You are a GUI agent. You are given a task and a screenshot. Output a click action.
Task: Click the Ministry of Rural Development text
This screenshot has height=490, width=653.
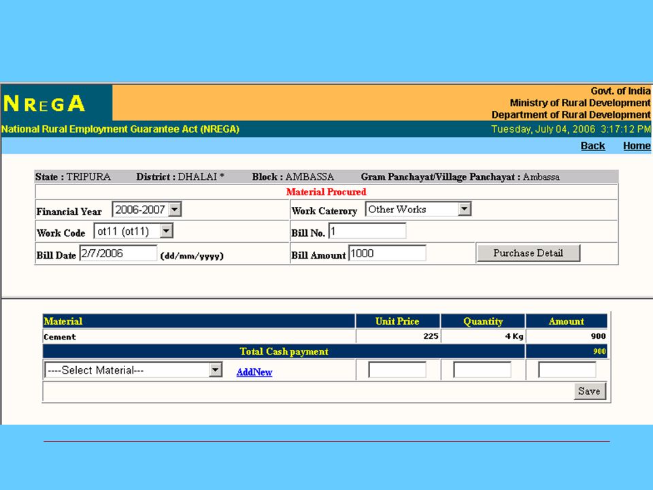tap(580, 103)
